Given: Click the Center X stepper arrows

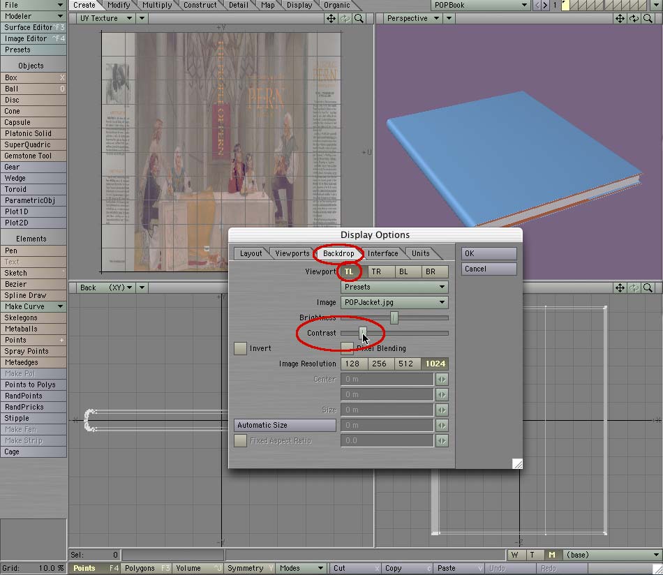Looking at the screenshot, I should pos(442,379).
